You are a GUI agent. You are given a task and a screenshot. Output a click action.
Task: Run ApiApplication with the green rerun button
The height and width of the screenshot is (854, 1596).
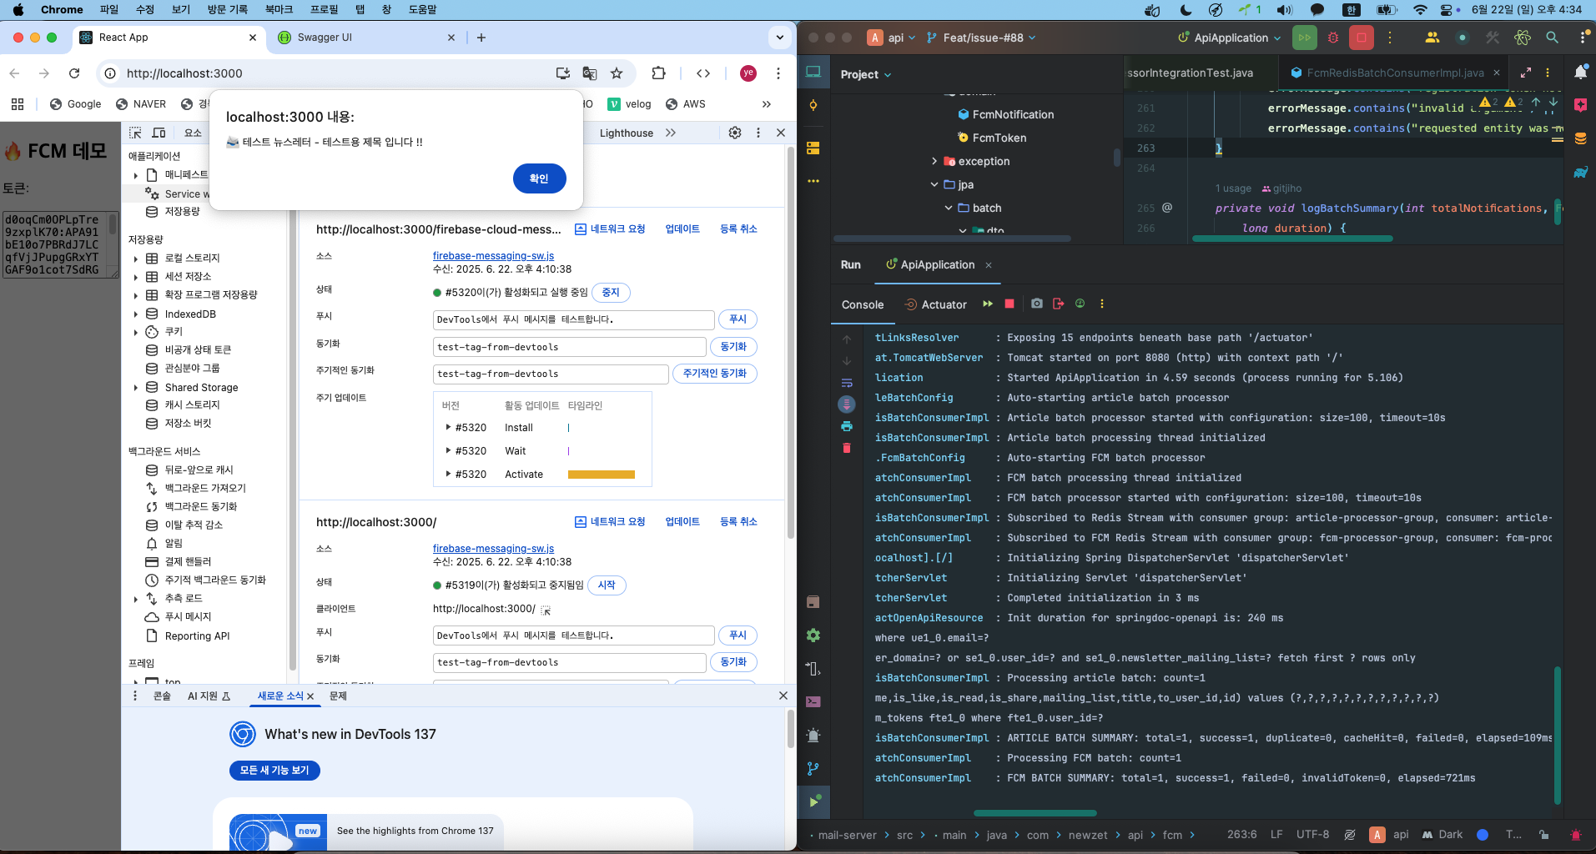pyautogui.click(x=1304, y=38)
